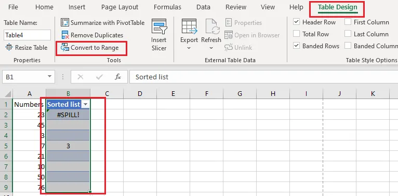Enable the Total Row checkbox
398x196 pixels.
pyautogui.click(x=296, y=34)
